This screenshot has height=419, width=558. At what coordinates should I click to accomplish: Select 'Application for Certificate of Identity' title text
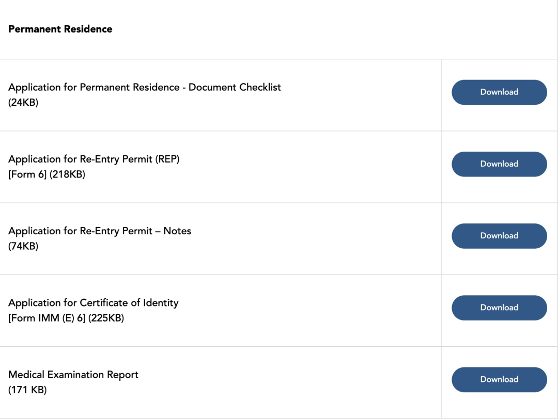pyautogui.click(x=94, y=302)
